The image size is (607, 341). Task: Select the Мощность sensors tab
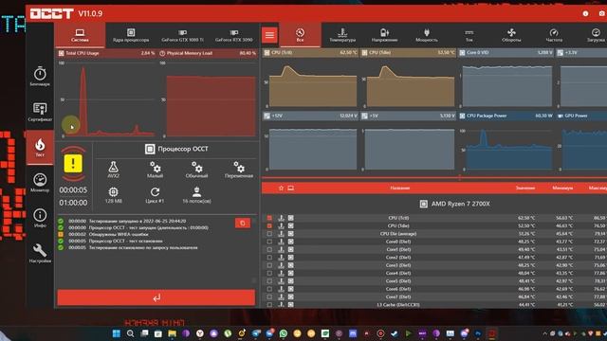point(427,35)
